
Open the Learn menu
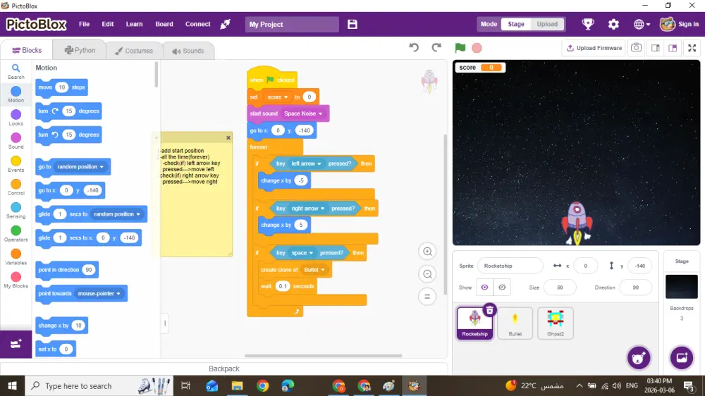(134, 24)
